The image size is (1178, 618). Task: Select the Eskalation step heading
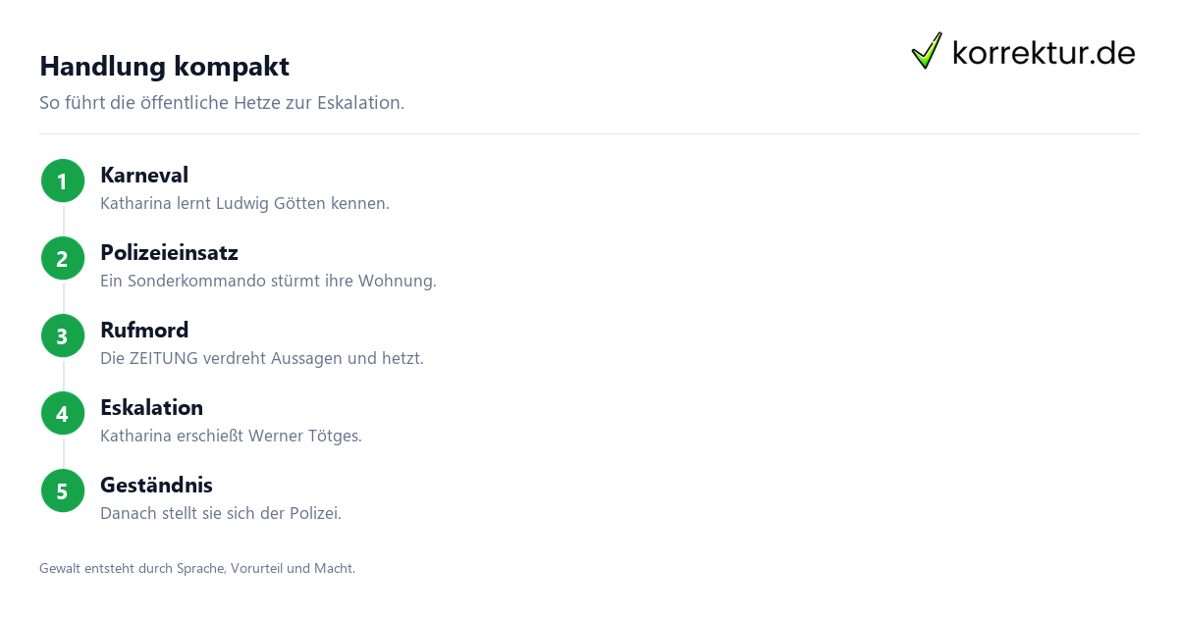pos(151,408)
